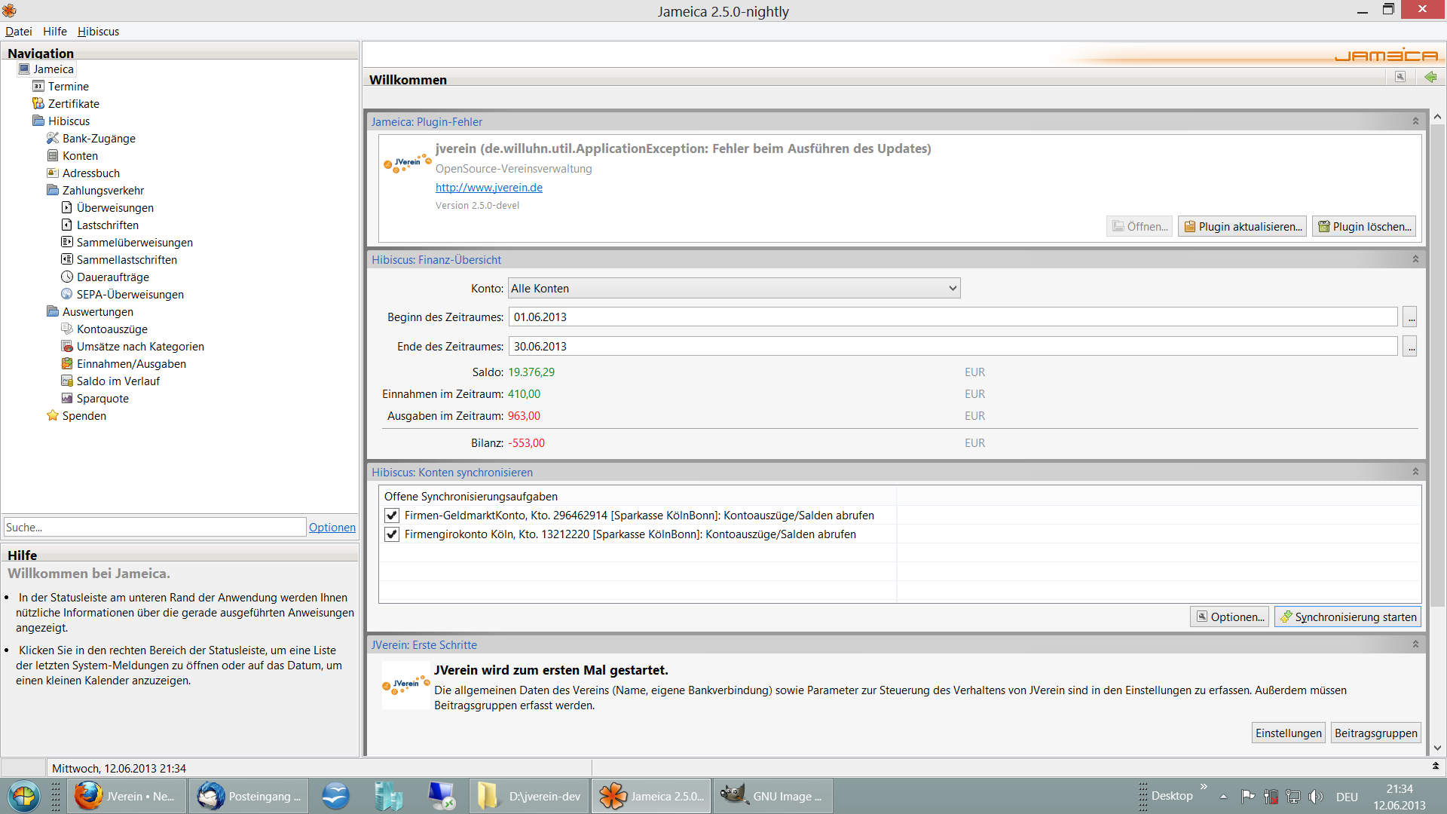This screenshot has height=814, width=1447.
Task: Open Firefox JVerein window from taskbar
Action: pyautogui.click(x=127, y=796)
